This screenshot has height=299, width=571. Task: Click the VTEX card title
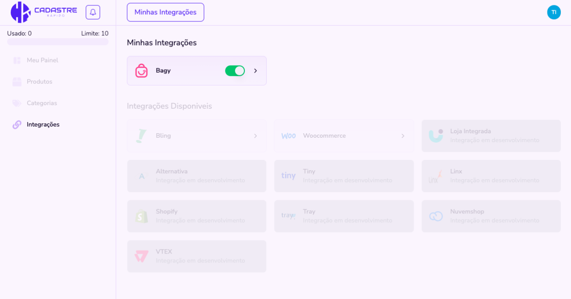pos(164,251)
